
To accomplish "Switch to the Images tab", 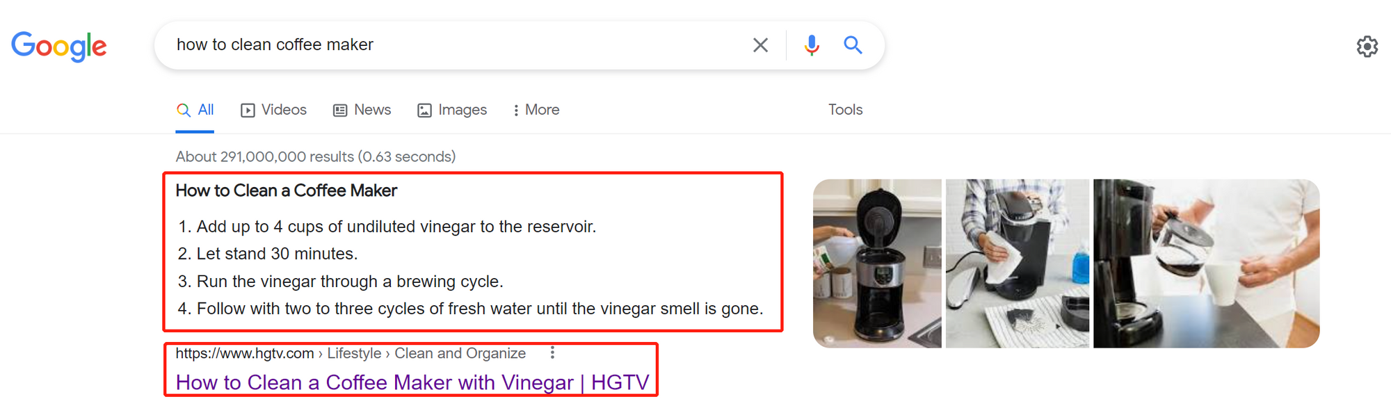I will 452,110.
